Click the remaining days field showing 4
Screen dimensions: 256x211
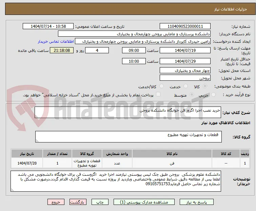pos(97,50)
